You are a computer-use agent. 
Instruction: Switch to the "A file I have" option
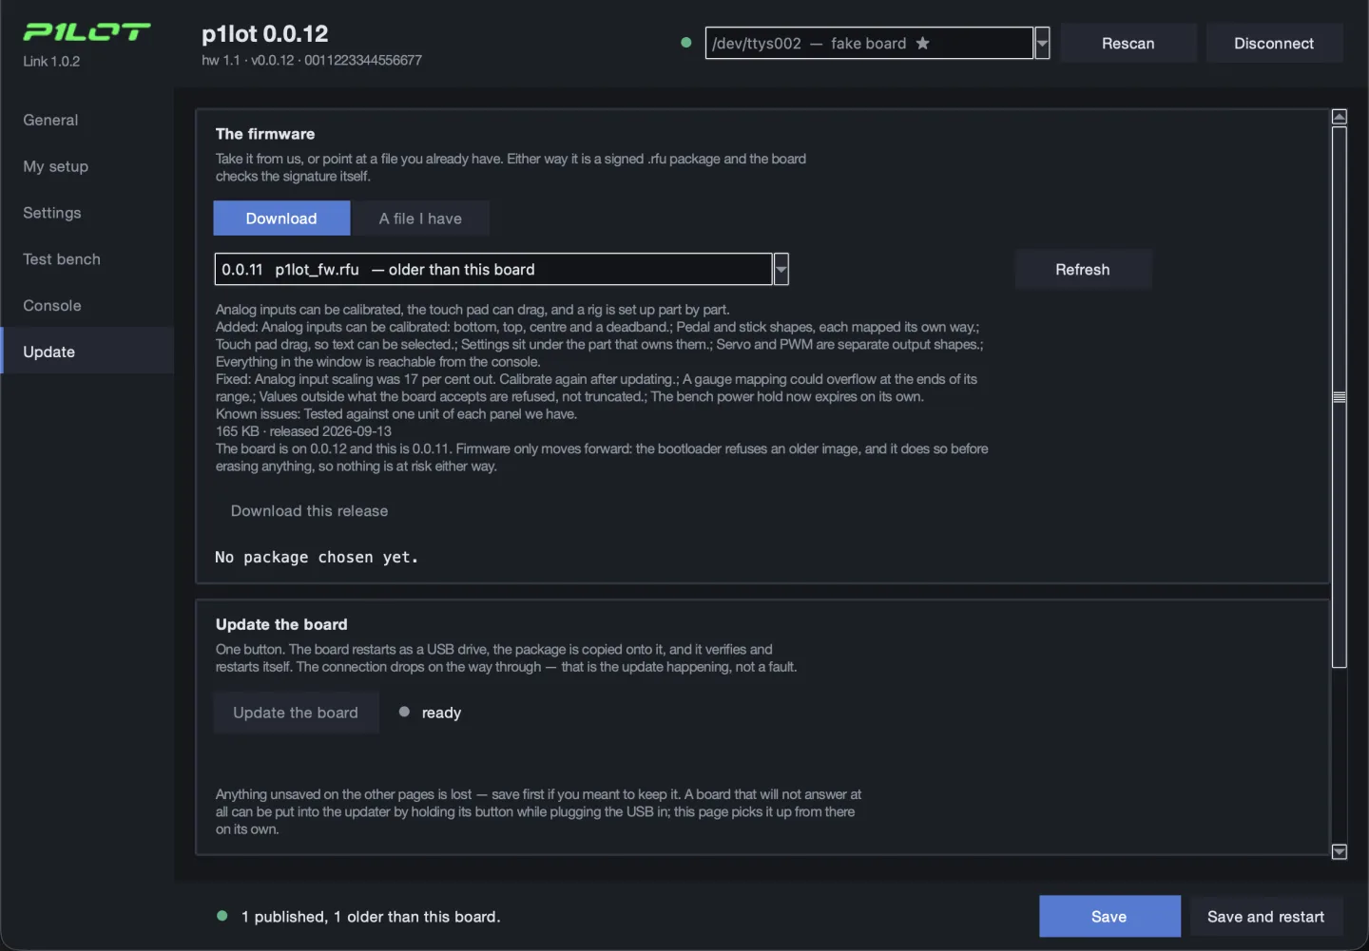[x=420, y=219]
